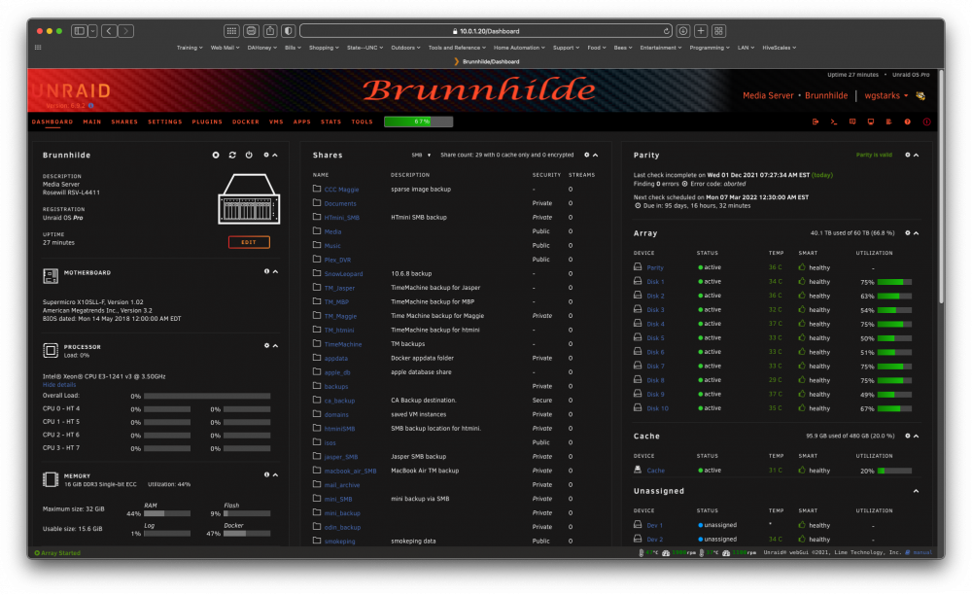Switch to the MAIN tab
Viewport: 972px width, 595px height.
tap(92, 122)
